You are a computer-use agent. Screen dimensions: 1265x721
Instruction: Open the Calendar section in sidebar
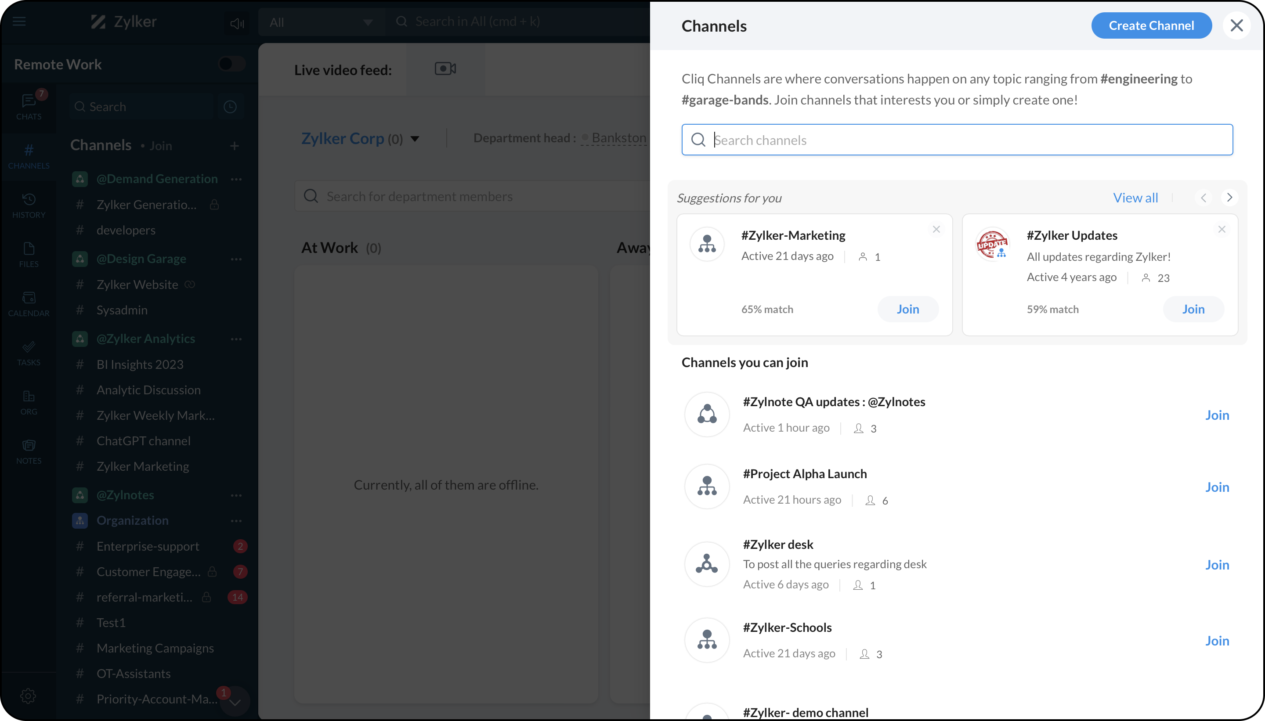coord(29,303)
